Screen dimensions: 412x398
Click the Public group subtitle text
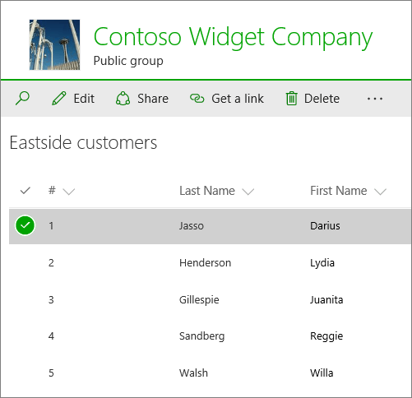pos(128,61)
